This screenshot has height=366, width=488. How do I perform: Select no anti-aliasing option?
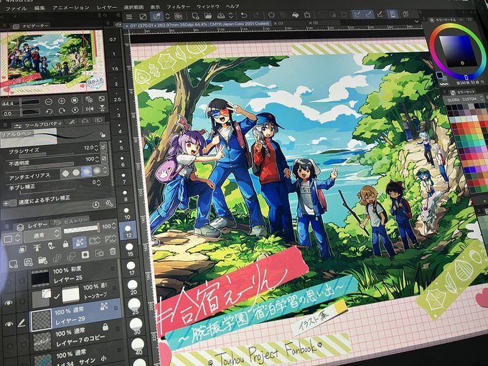(65, 173)
